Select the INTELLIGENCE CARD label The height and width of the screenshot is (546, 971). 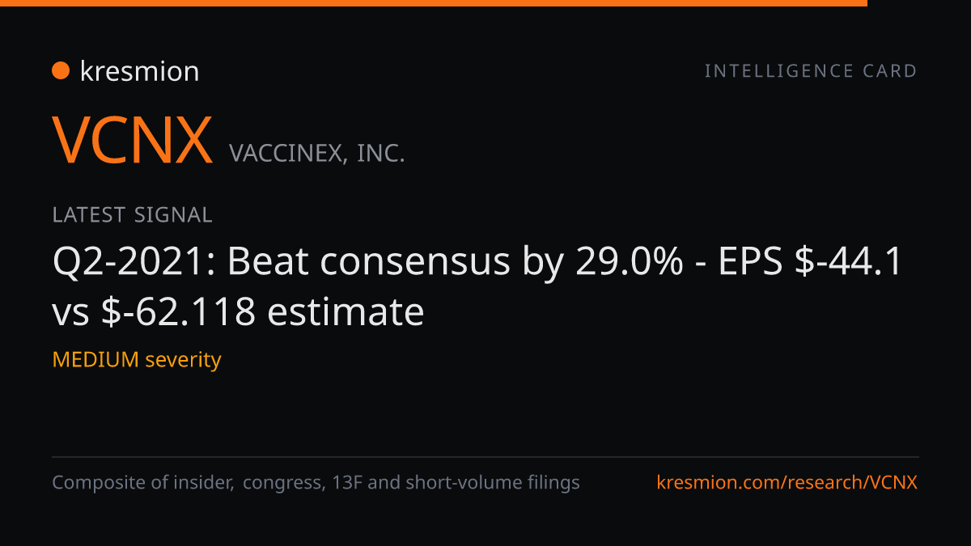coord(811,71)
